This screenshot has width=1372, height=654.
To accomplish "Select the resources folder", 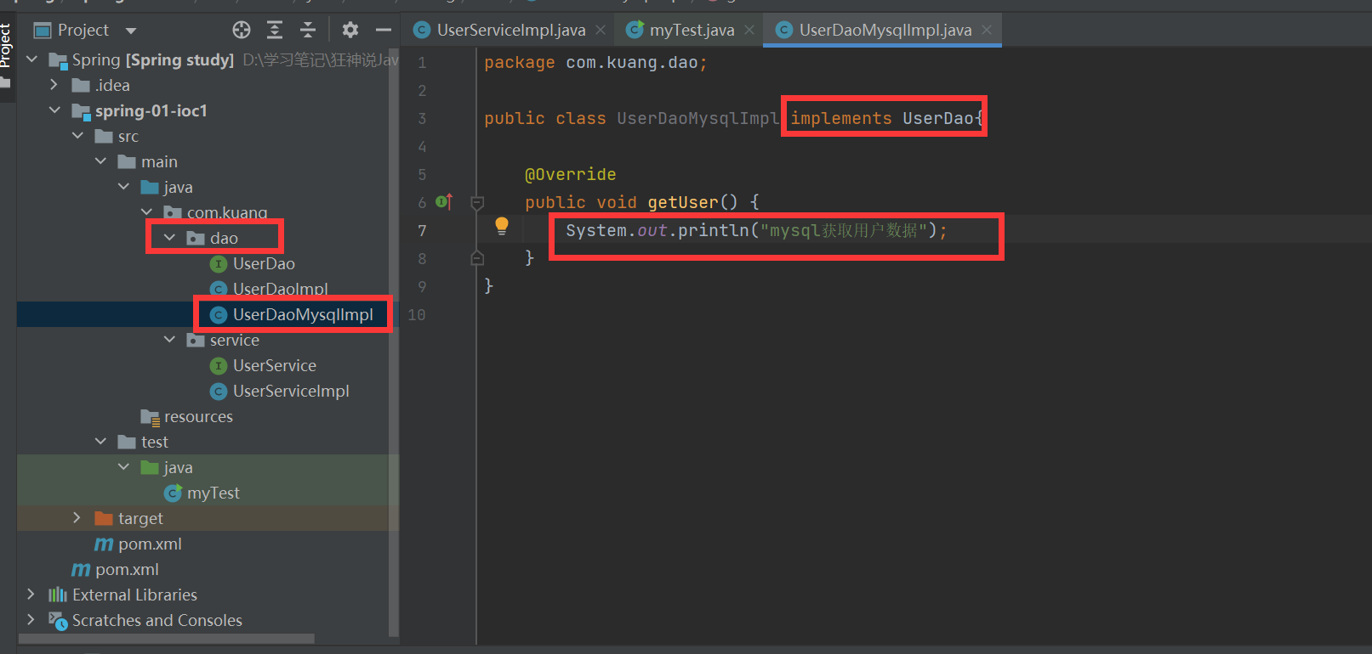I will coord(198,416).
